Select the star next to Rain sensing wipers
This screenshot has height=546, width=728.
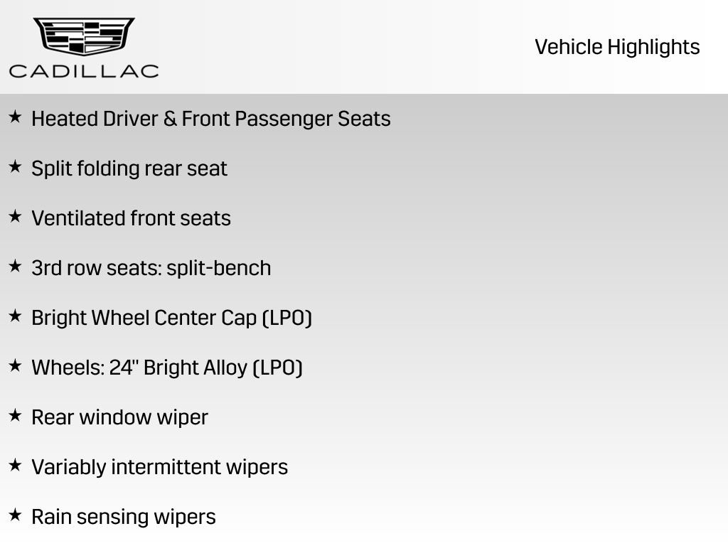pos(15,515)
